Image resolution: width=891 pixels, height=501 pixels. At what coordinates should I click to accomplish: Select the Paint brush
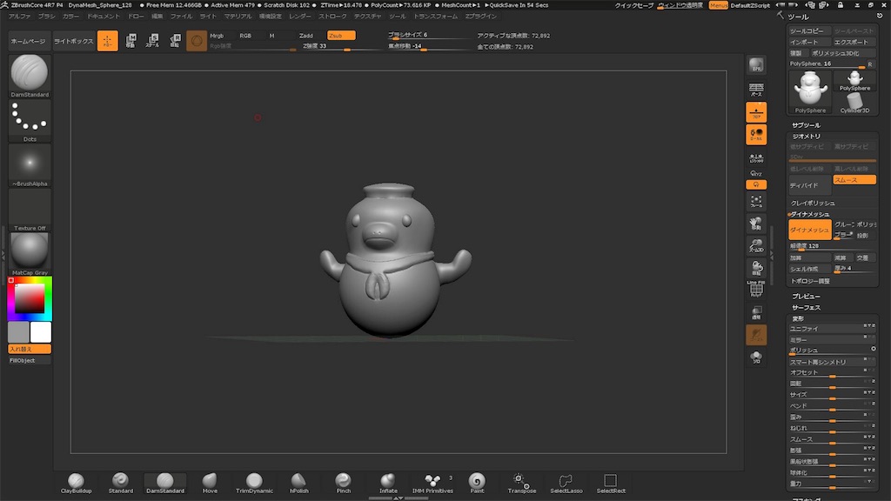coord(477,484)
